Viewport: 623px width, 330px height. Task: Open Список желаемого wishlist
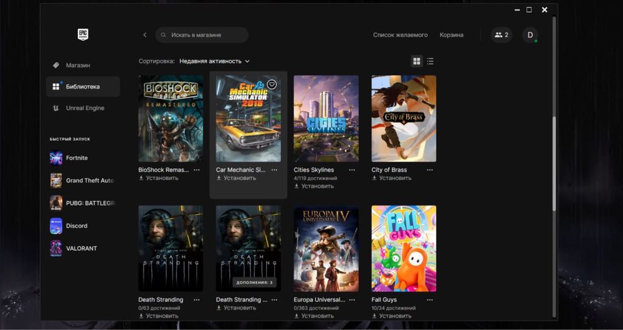click(400, 35)
